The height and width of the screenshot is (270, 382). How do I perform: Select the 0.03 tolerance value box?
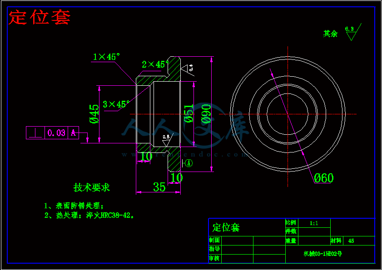click(56, 133)
